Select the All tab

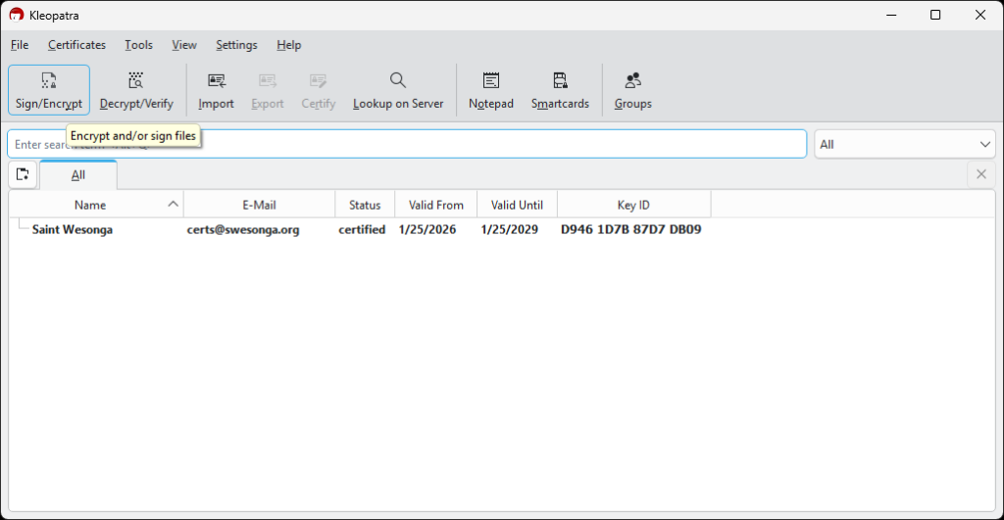tap(78, 175)
